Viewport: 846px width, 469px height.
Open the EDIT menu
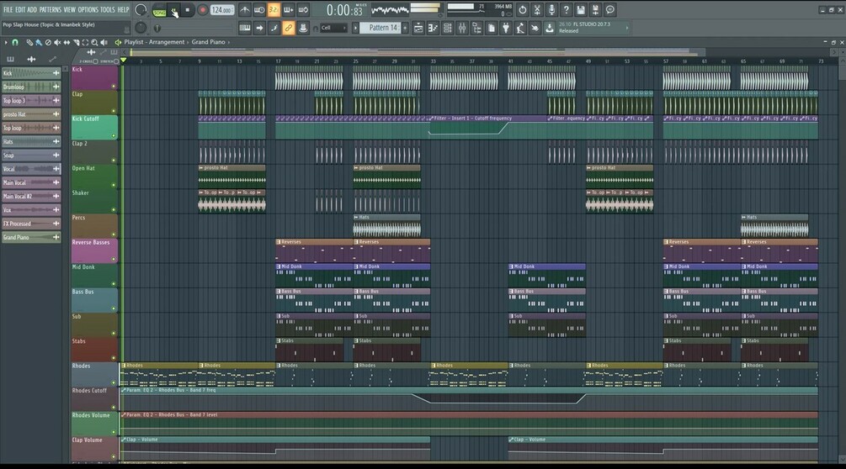[x=20, y=10]
